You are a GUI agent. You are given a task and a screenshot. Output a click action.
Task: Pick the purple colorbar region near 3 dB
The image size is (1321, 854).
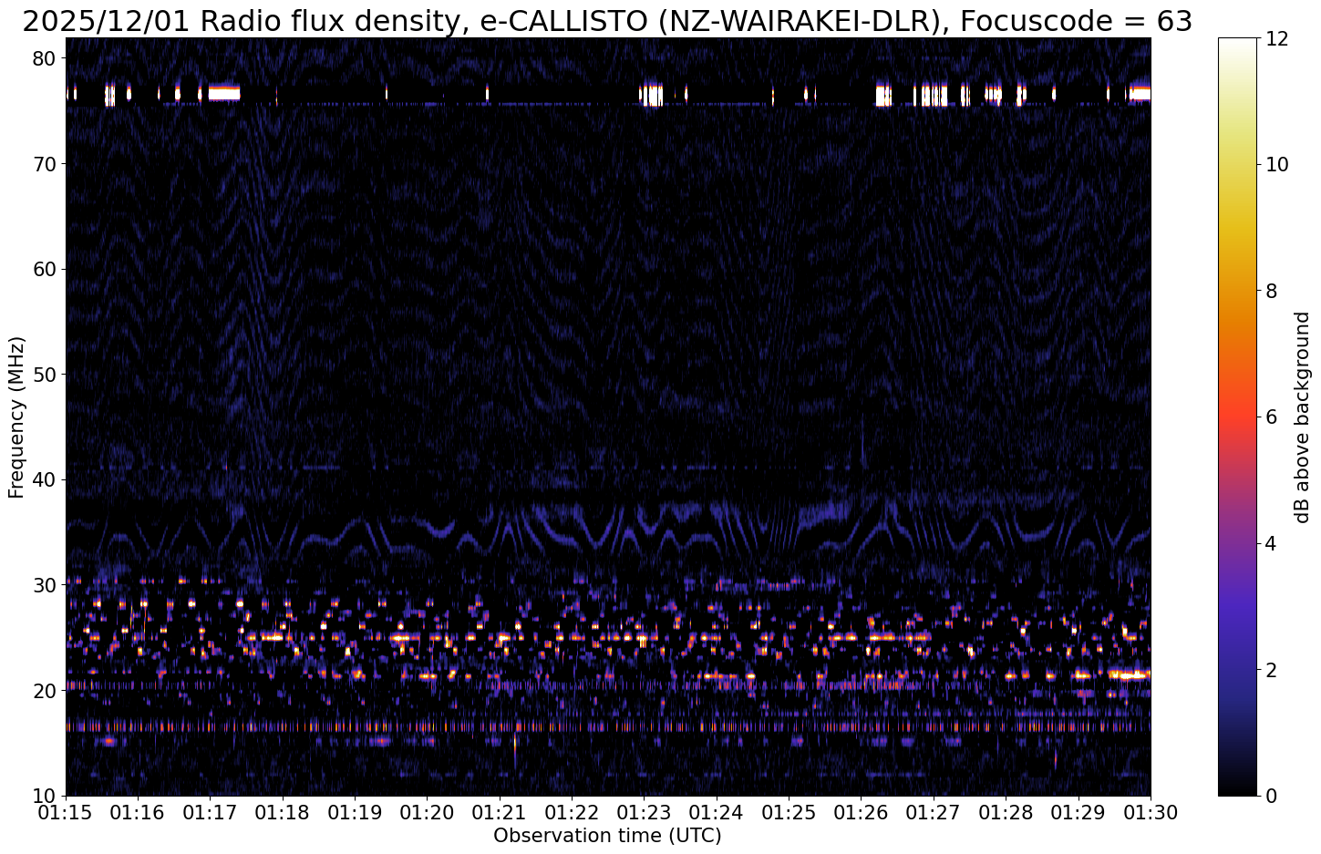(x=1236, y=606)
